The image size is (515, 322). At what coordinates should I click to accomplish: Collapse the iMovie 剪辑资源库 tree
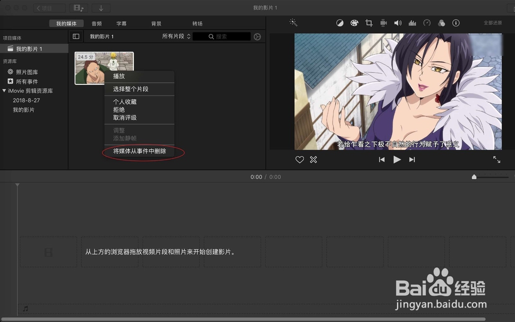coord(4,91)
